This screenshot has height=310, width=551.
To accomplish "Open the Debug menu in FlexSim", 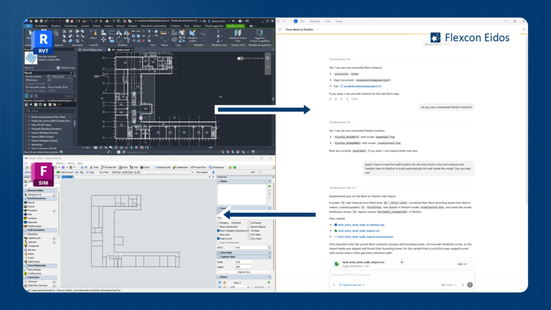I will coord(72,163).
